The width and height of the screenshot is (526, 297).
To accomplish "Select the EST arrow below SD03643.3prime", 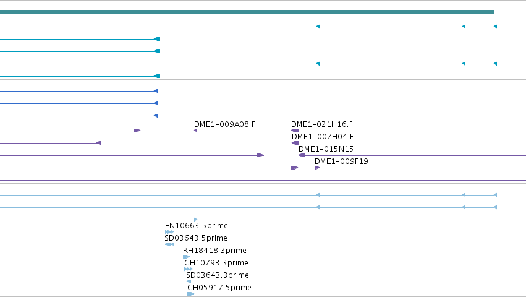I will (189, 282).
